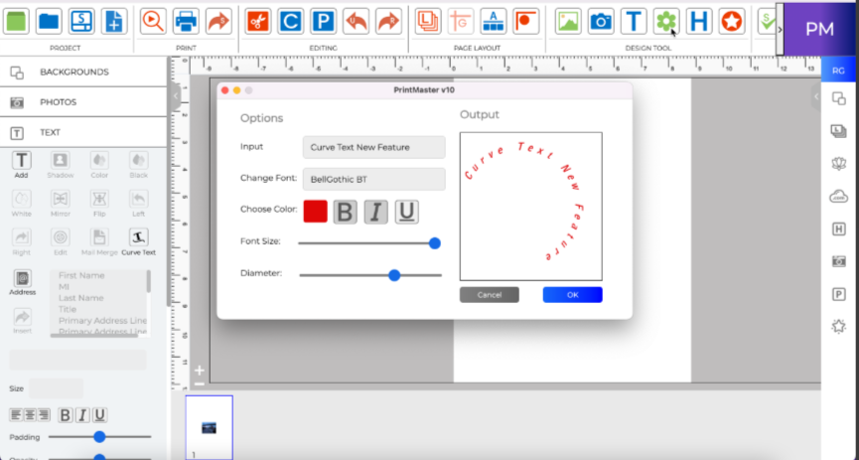Screen dimensions: 859x460
Task: Click the blue A alignment icon in PAGE LAYOUT
Action: pos(494,22)
